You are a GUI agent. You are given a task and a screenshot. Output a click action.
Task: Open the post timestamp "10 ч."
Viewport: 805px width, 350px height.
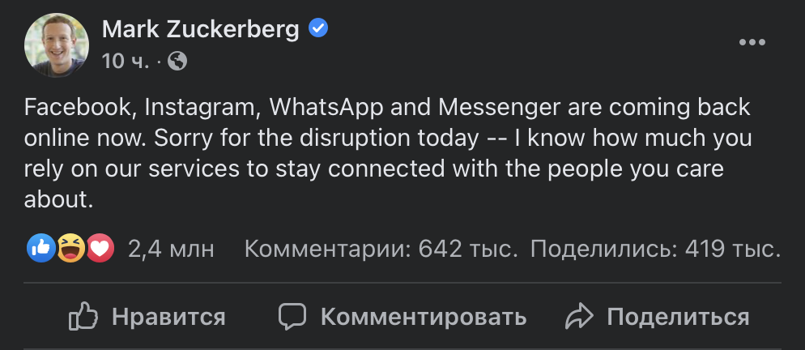126,61
